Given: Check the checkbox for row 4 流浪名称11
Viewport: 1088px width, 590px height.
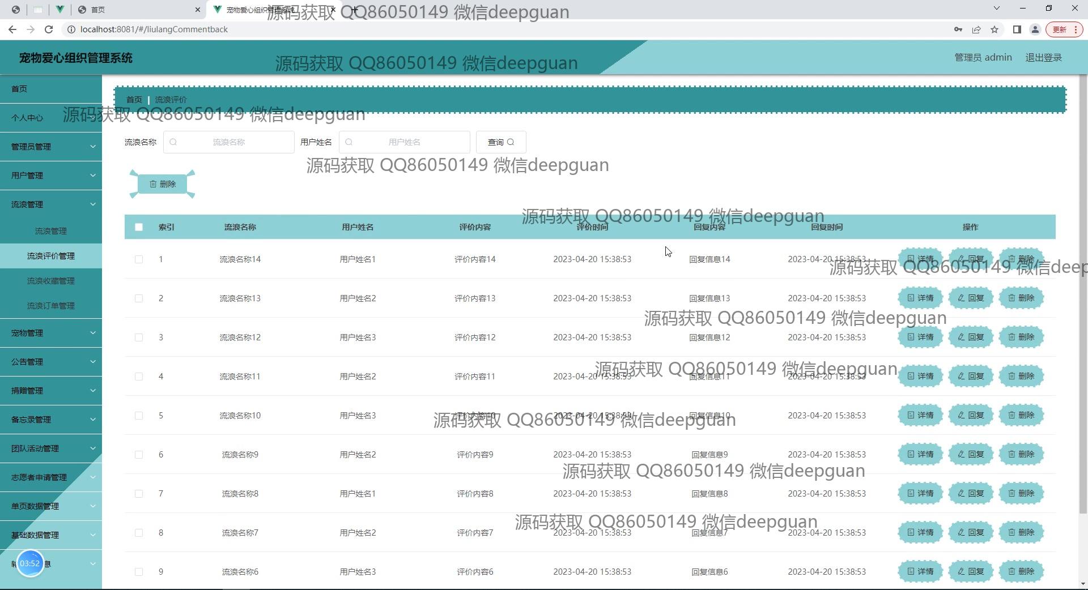Looking at the screenshot, I should coord(139,377).
